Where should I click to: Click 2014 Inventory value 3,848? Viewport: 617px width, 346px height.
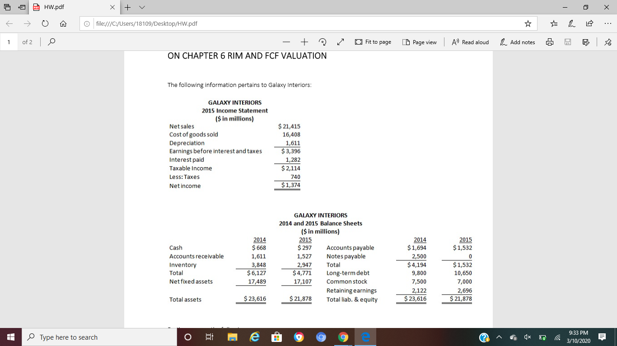[259, 264]
